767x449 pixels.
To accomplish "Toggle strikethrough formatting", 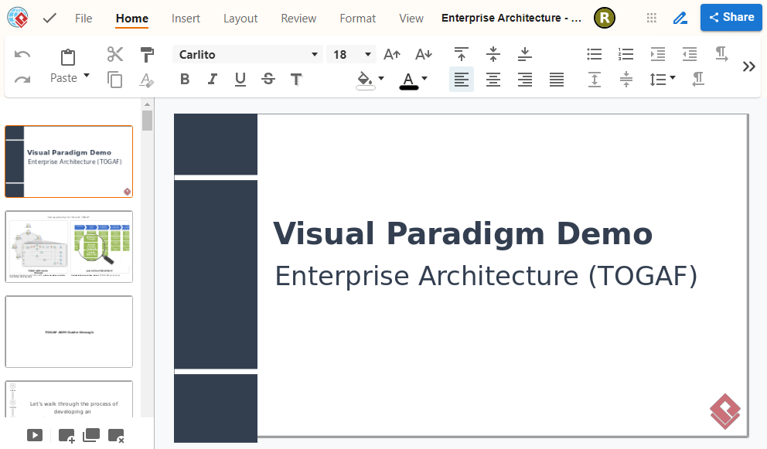I will point(268,80).
